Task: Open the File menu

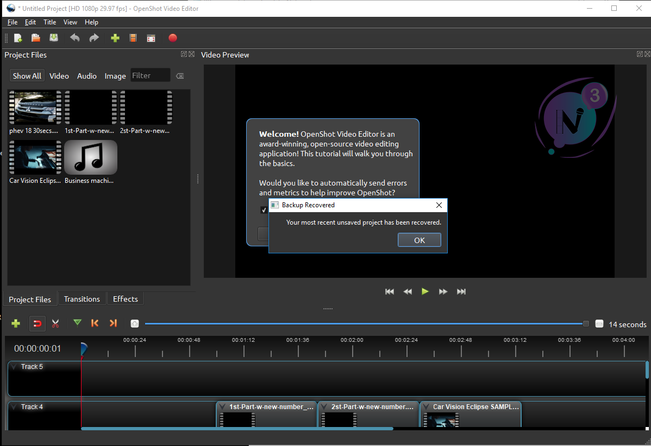Action: [12, 22]
